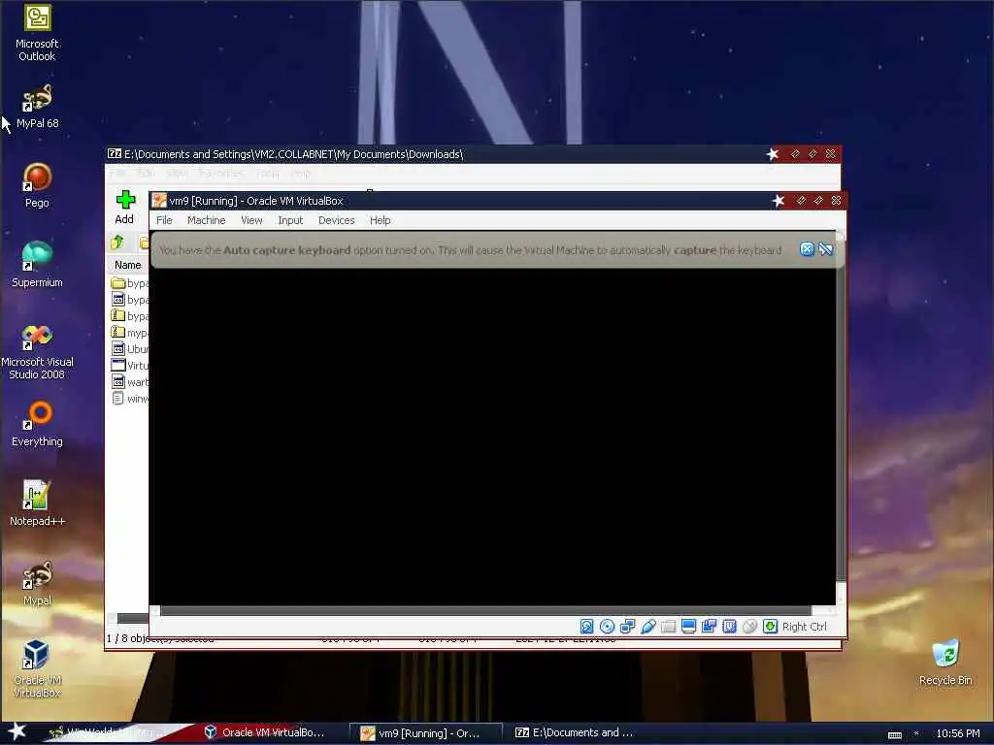Open the Machine menu in VirtualBox
Viewport: 994px width, 745px height.
(206, 220)
